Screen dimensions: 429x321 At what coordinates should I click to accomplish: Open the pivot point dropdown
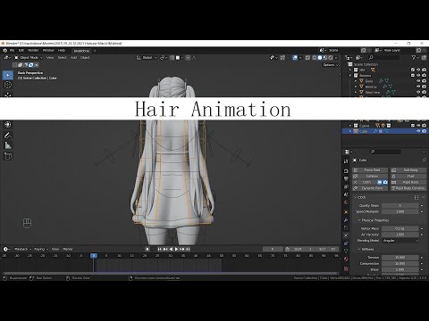[164, 58]
